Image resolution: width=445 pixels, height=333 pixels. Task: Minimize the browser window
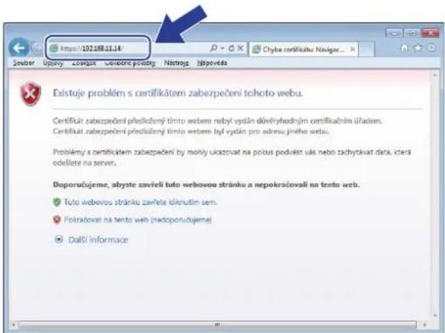(x=394, y=33)
